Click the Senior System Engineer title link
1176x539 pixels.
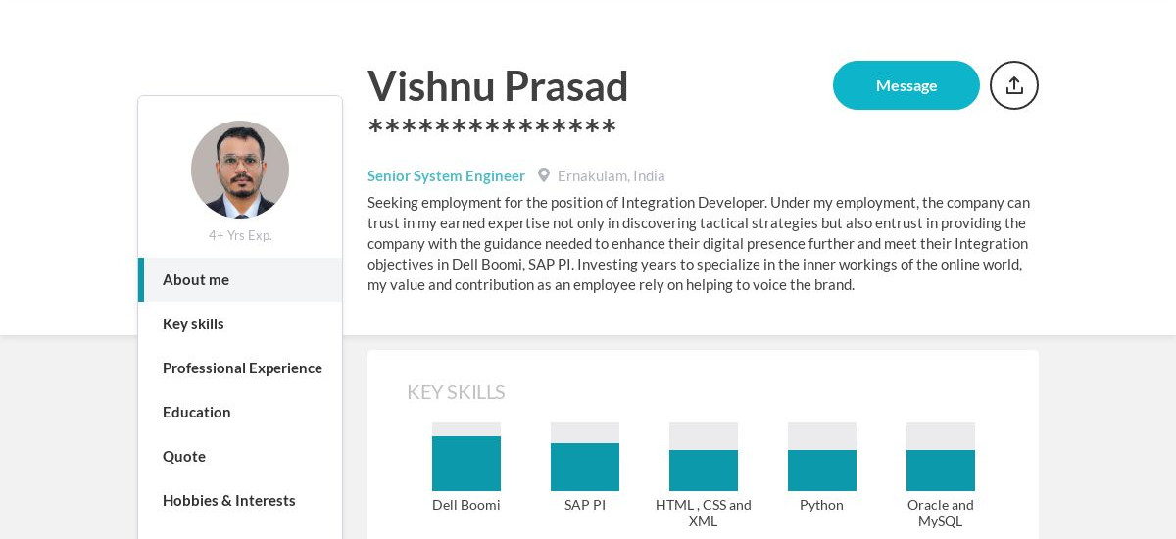click(x=446, y=175)
